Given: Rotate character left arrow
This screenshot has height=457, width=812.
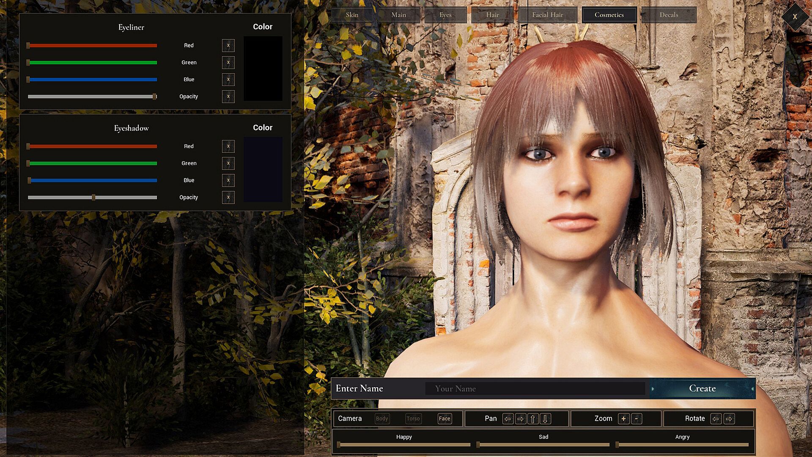Looking at the screenshot, I should tap(716, 419).
